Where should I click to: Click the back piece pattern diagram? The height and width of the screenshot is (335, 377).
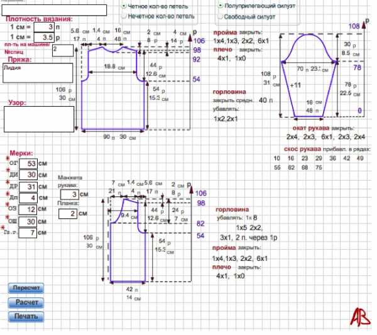point(113,88)
